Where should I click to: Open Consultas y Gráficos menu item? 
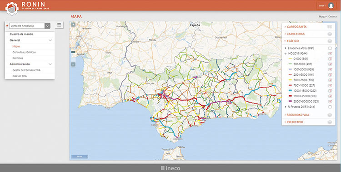[24, 52]
